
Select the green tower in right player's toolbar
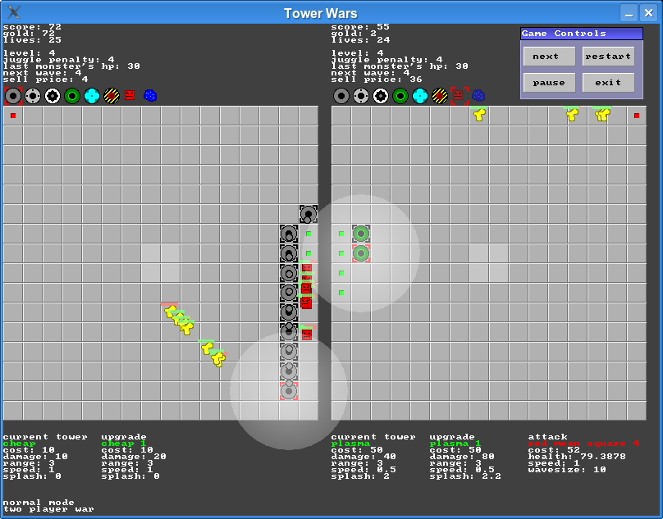[400, 96]
